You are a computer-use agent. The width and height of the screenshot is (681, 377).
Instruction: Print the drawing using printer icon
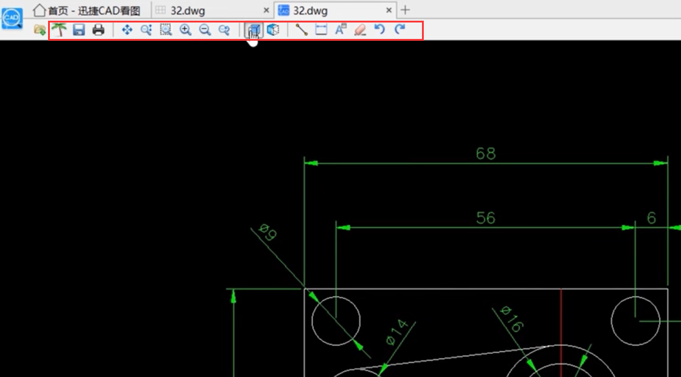pos(99,30)
